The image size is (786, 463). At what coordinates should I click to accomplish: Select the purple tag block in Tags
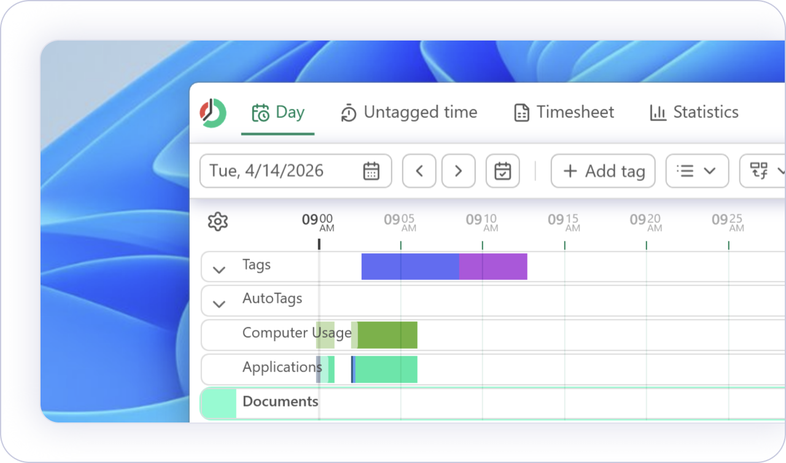click(x=493, y=267)
